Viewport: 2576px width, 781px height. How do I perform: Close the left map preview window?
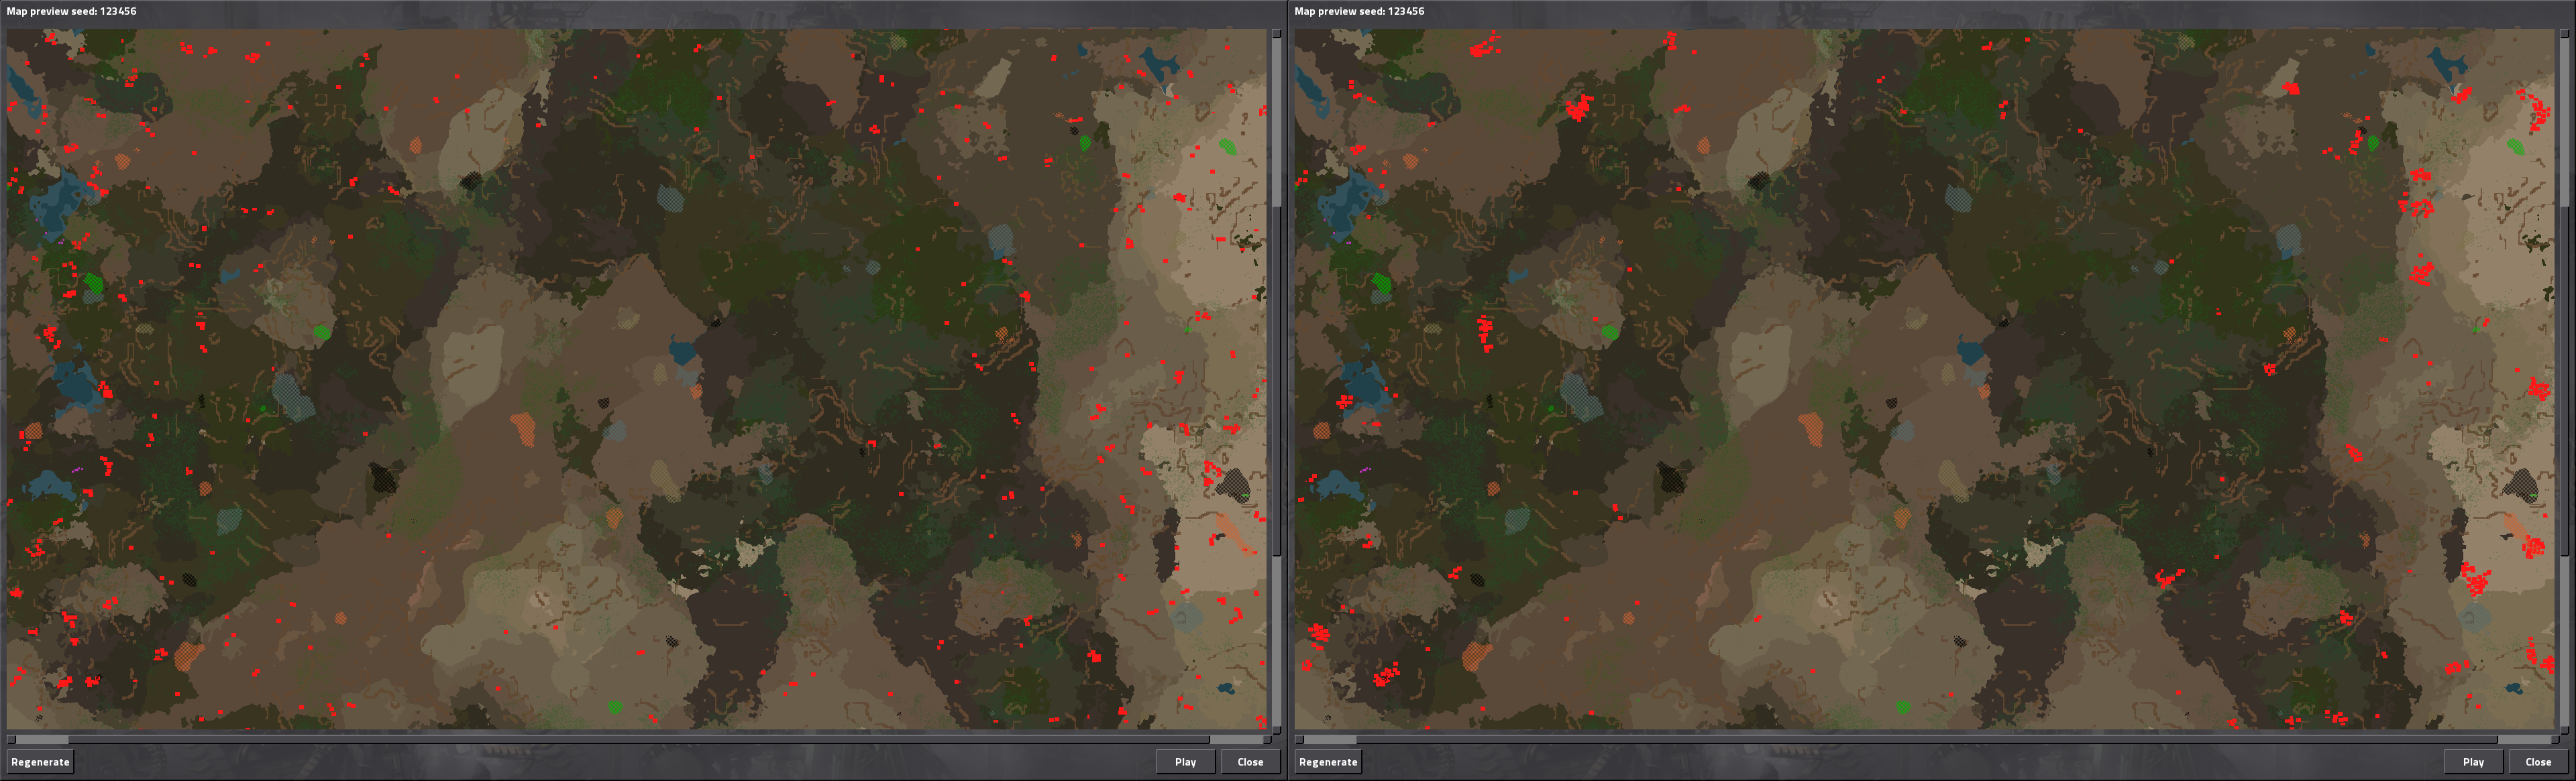pyautogui.click(x=1250, y=762)
